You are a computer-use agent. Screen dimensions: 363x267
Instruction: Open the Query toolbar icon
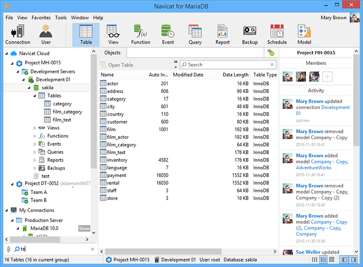195,35
